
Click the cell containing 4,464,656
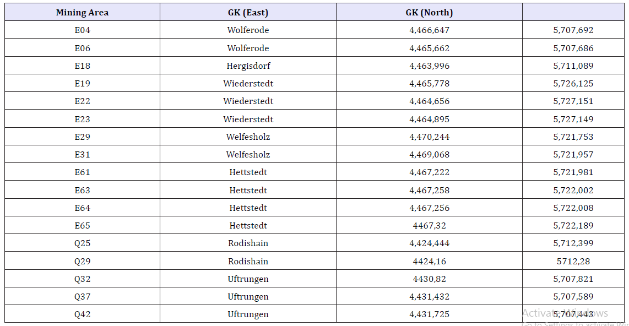coord(429,101)
